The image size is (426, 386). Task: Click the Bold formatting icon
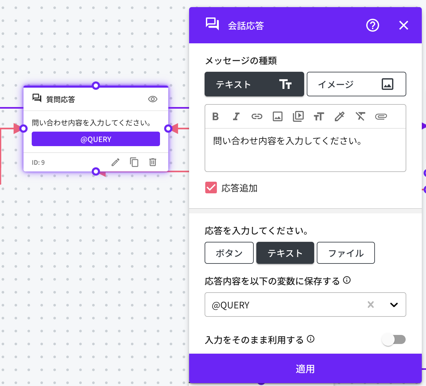click(x=216, y=116)
